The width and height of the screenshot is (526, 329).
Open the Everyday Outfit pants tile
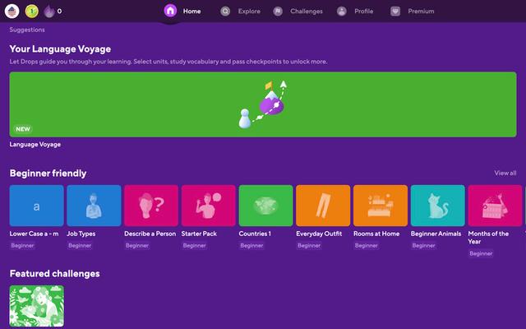coord(323,206)
